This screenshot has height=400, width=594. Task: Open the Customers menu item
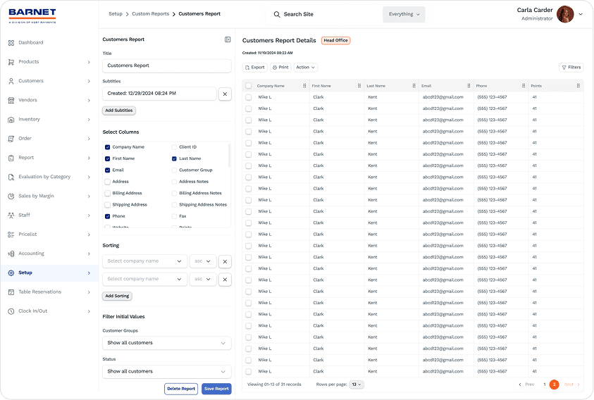[x=49, y=81]
